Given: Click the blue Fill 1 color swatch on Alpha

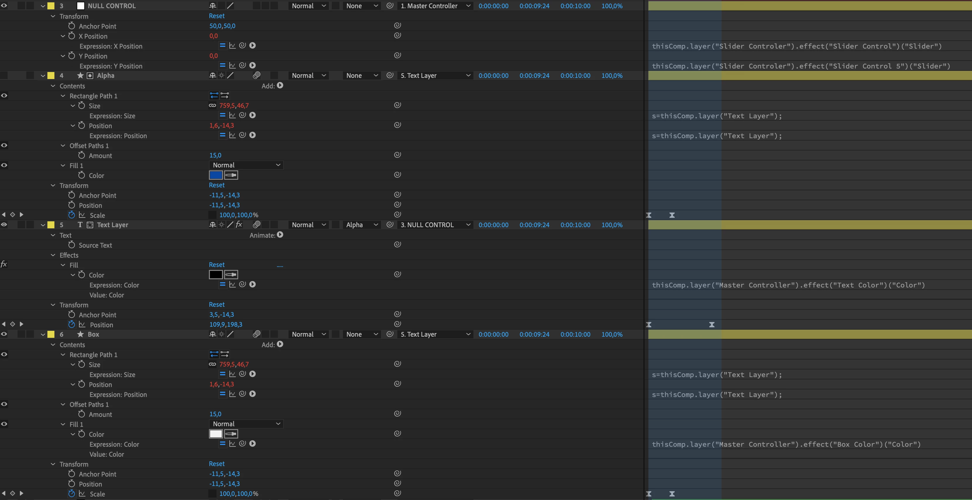Looking at the screenshot, I should (x=215, y=175).
